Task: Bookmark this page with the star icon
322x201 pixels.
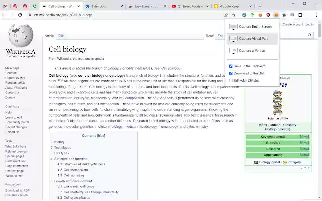Action: click(x=234, y=15)
